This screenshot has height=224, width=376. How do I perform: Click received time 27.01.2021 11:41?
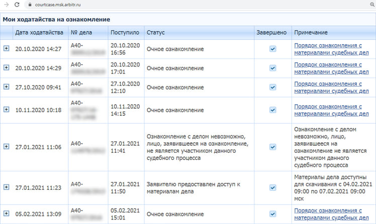(x=125, y=147)
